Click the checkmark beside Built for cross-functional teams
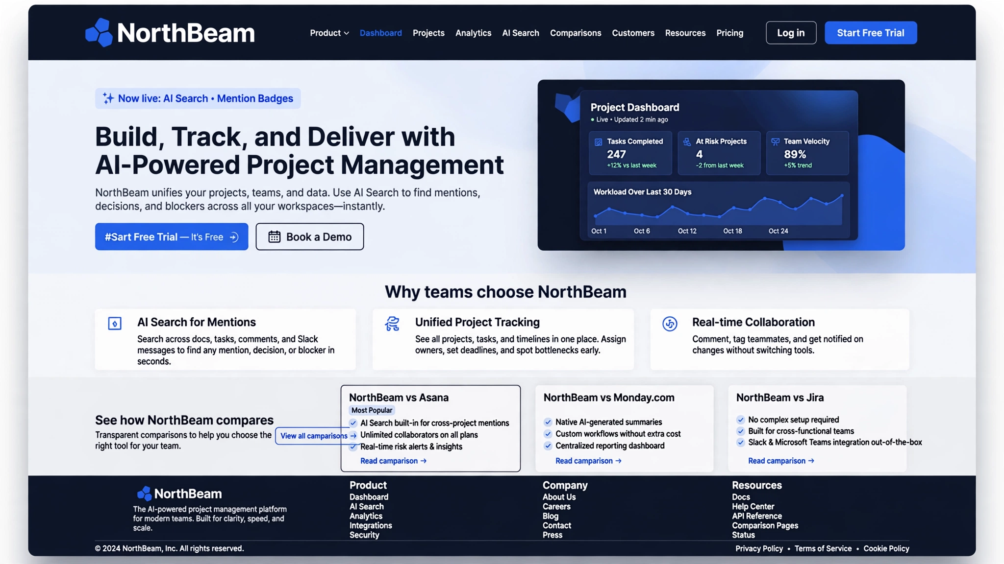 click(741, 431)
